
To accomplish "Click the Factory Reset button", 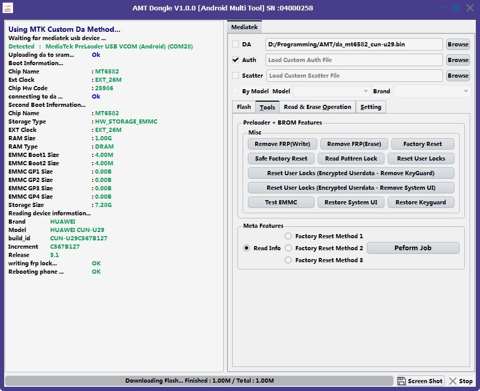I will pos(423,144).
